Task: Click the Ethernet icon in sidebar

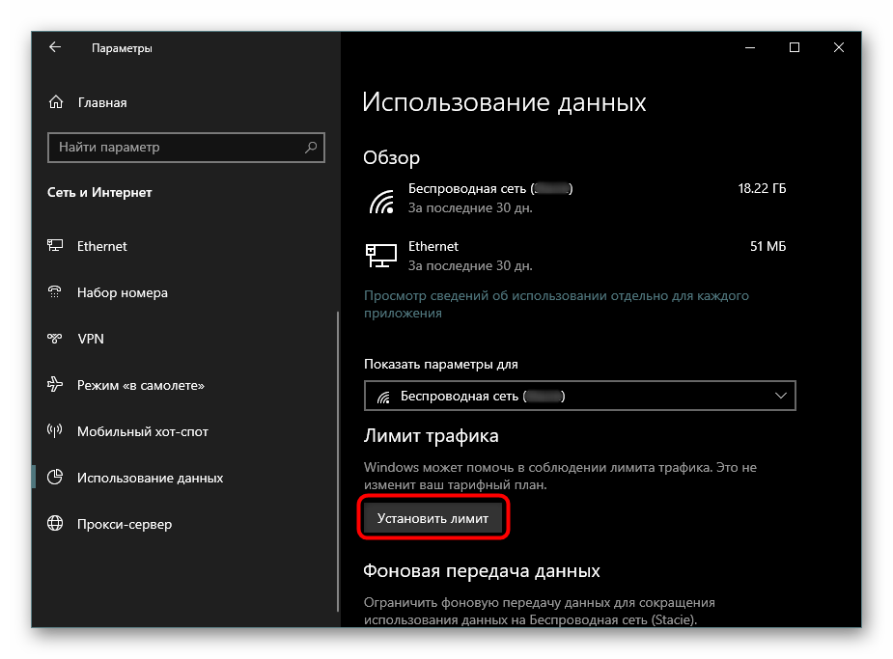Action: [56, 246]
